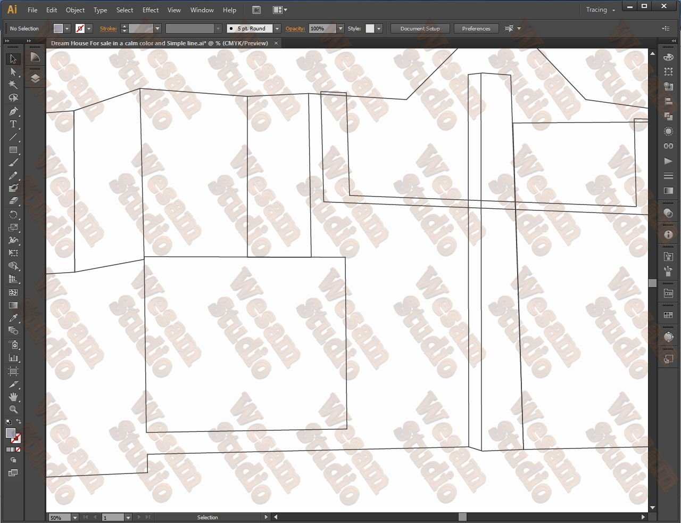This screenshot has height=523, width=681.
Task: Select the Shape Builder tool
Action: click(13, 266)
